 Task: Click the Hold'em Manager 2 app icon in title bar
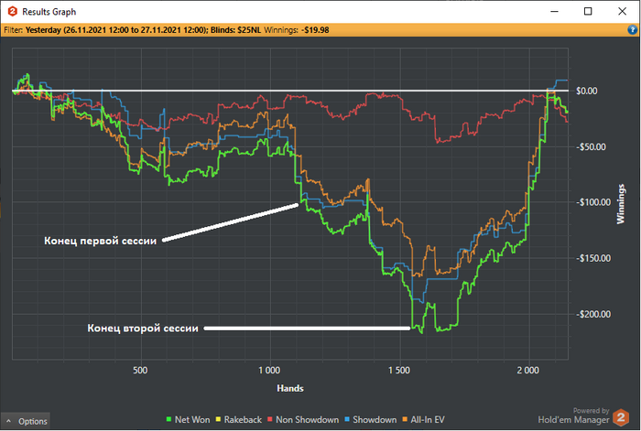pos(12,12)
